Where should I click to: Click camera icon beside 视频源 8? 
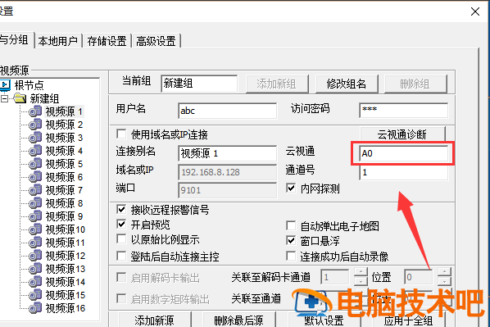point(35,203)
